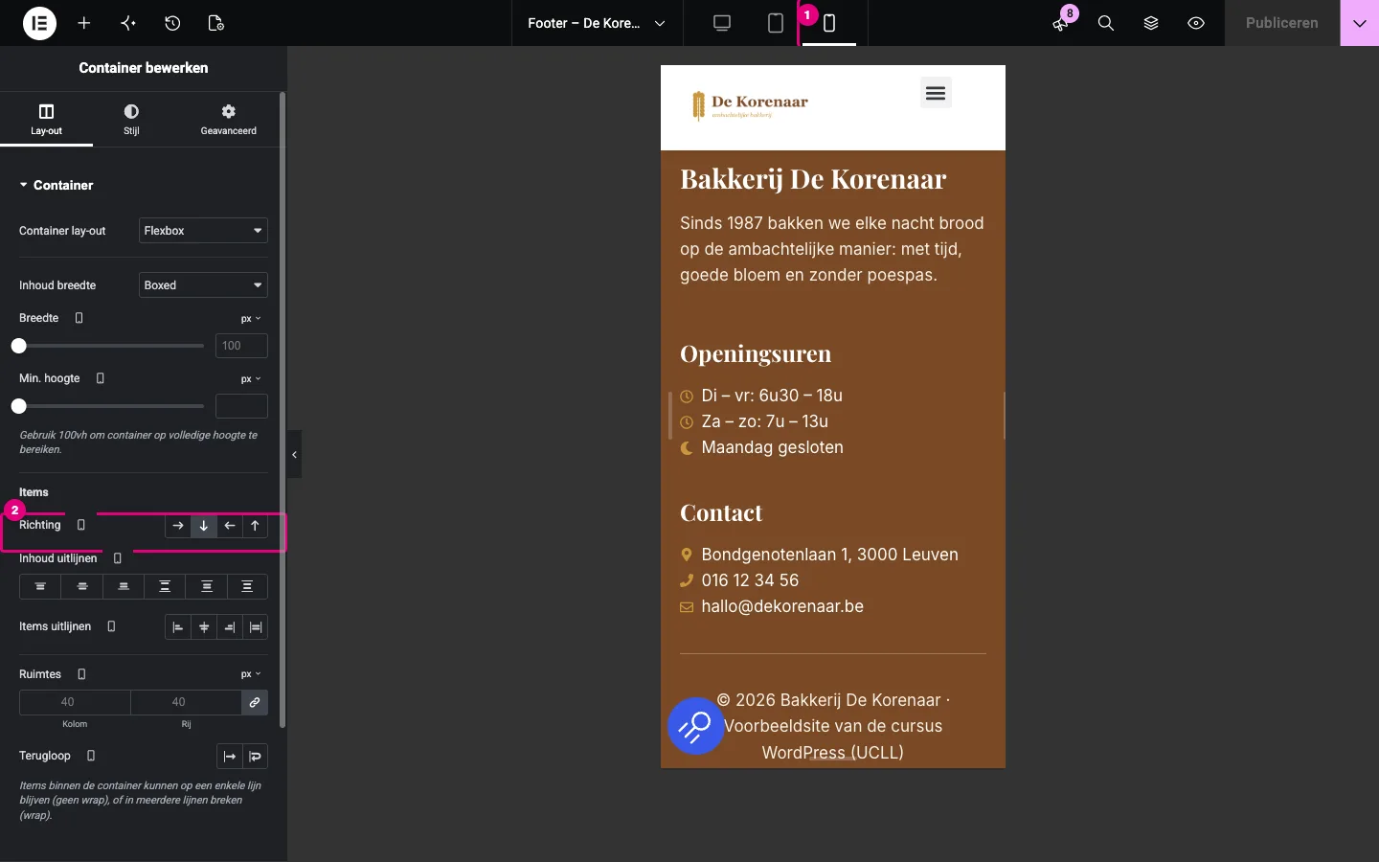Screen dimensions: 1379x862
Task: Open the Footer – De Kore... document dropdown
Action: tap(597, 23)
